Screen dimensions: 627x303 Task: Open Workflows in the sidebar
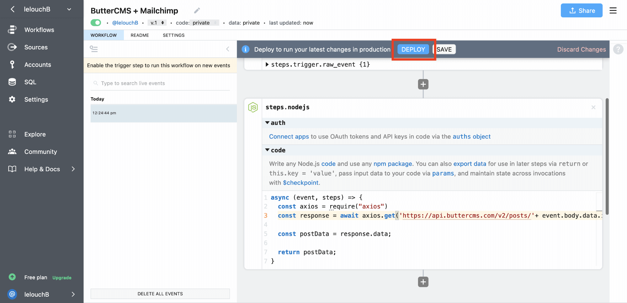(x=39, y=30)
